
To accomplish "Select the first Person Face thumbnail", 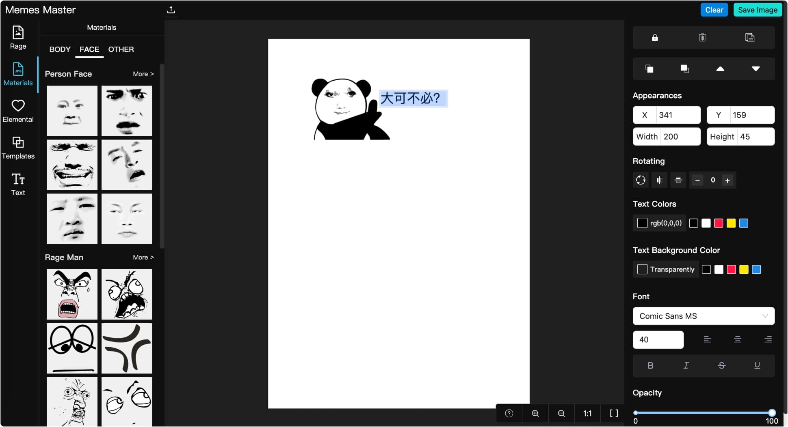I will click(x=72, y=111).
